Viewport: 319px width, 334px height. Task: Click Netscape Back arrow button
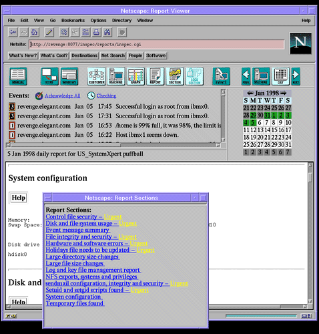click(13, 32)
